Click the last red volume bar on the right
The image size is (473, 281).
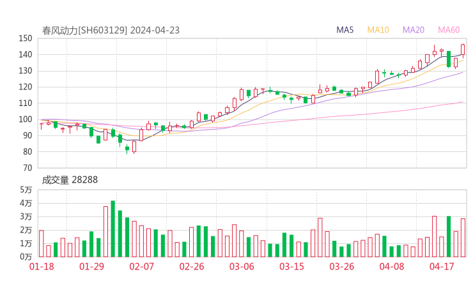pyautogui.click(x=463, y=238)
